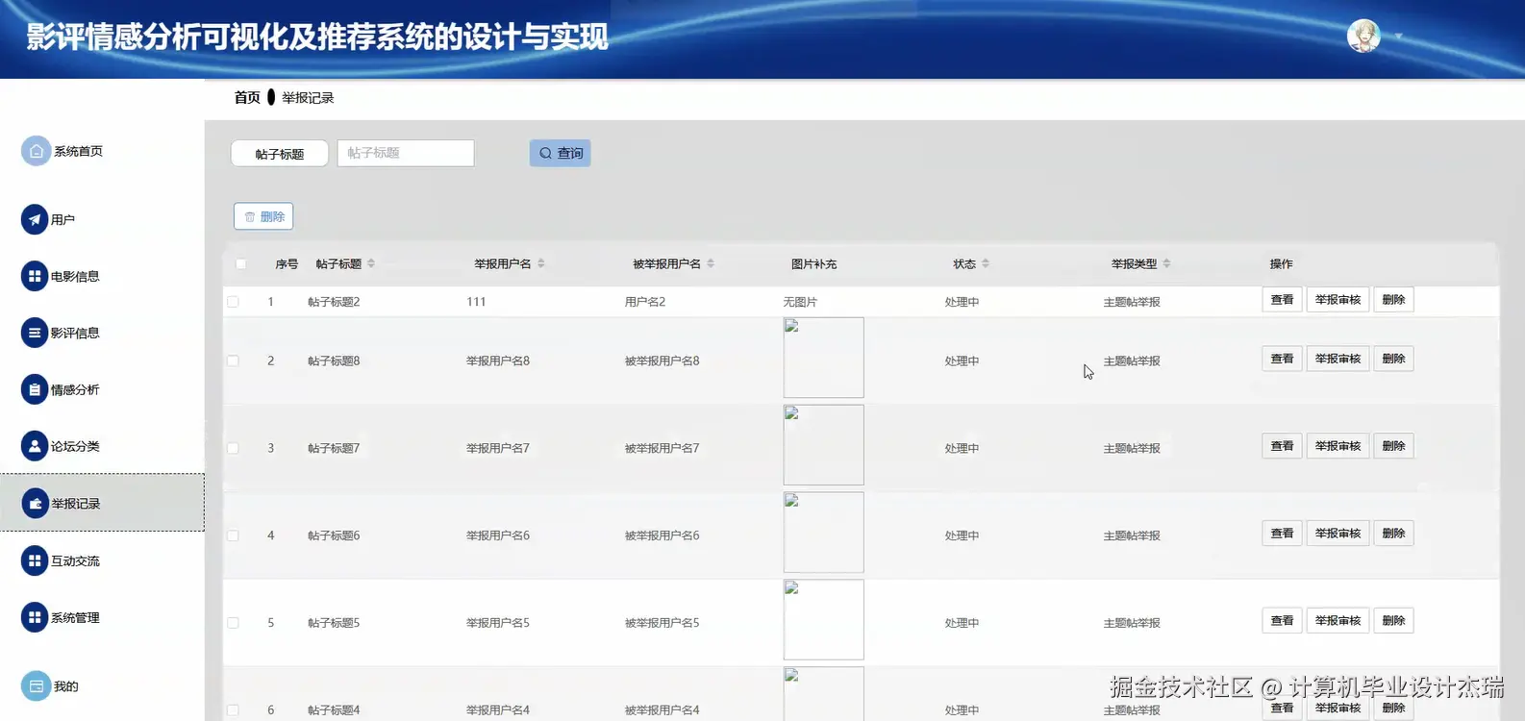This screenshot has width=1525, height=721.
Task: Sort by the 举报类型 column arrows
Action: tap(1166, 263)
